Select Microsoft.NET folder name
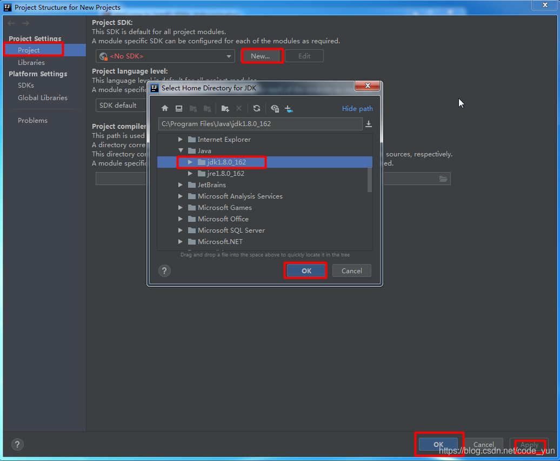Screen dimensions: 560x461 tap(220, 241)
